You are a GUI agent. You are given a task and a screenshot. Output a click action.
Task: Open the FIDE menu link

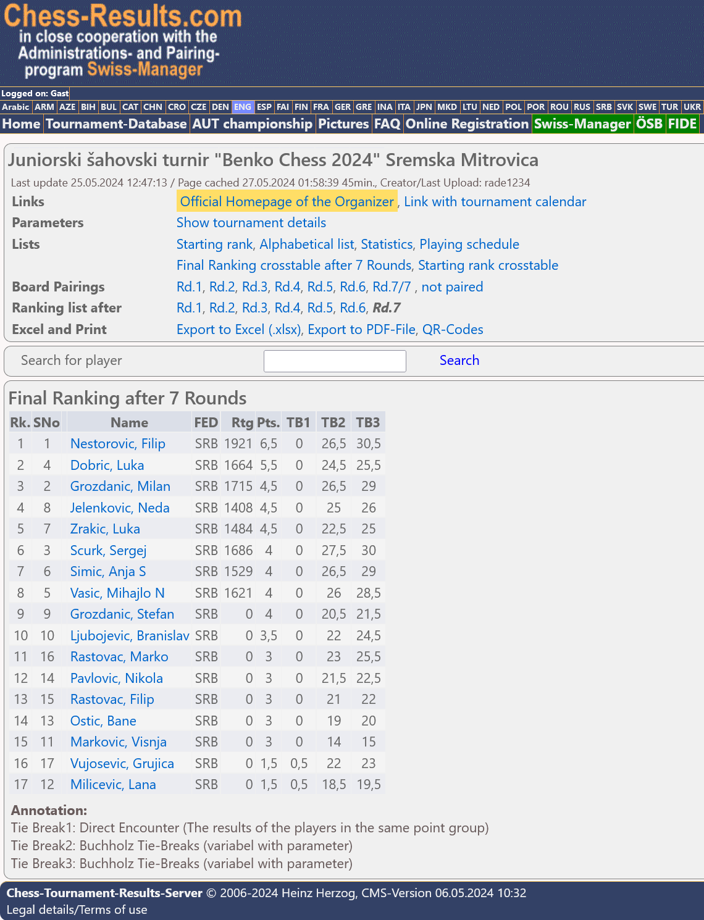pyautogui.click(x=682, y=124)
